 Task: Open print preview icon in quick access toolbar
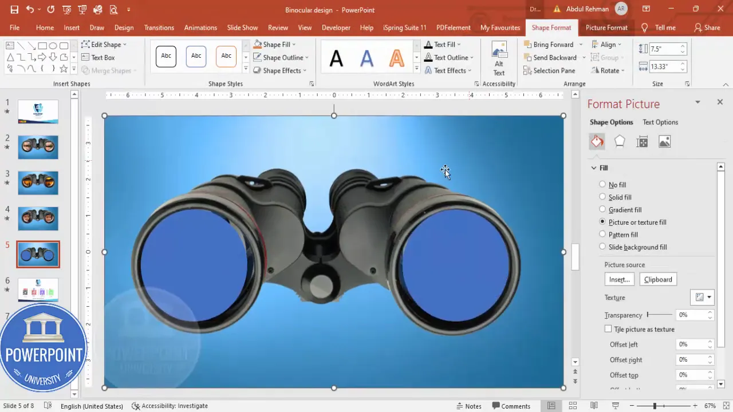113,10
